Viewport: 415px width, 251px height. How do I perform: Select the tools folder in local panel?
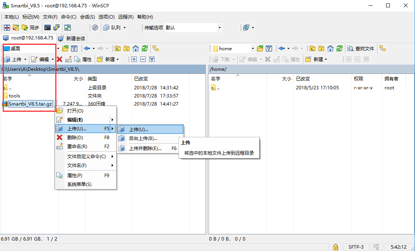tap(14, 96)
